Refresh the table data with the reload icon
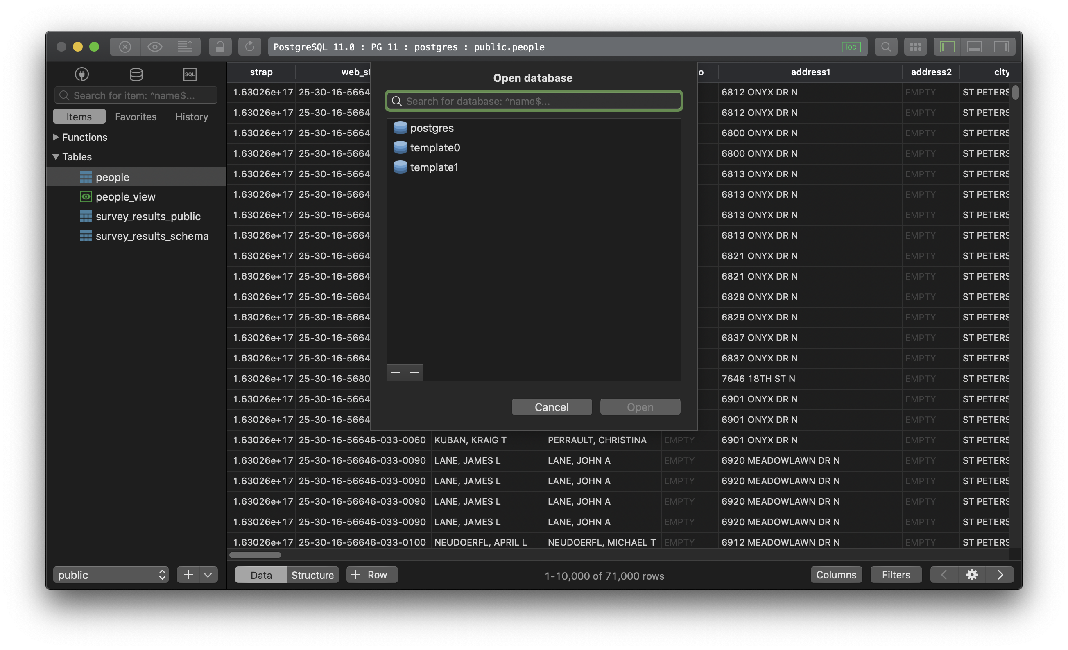 click(250, 46)
